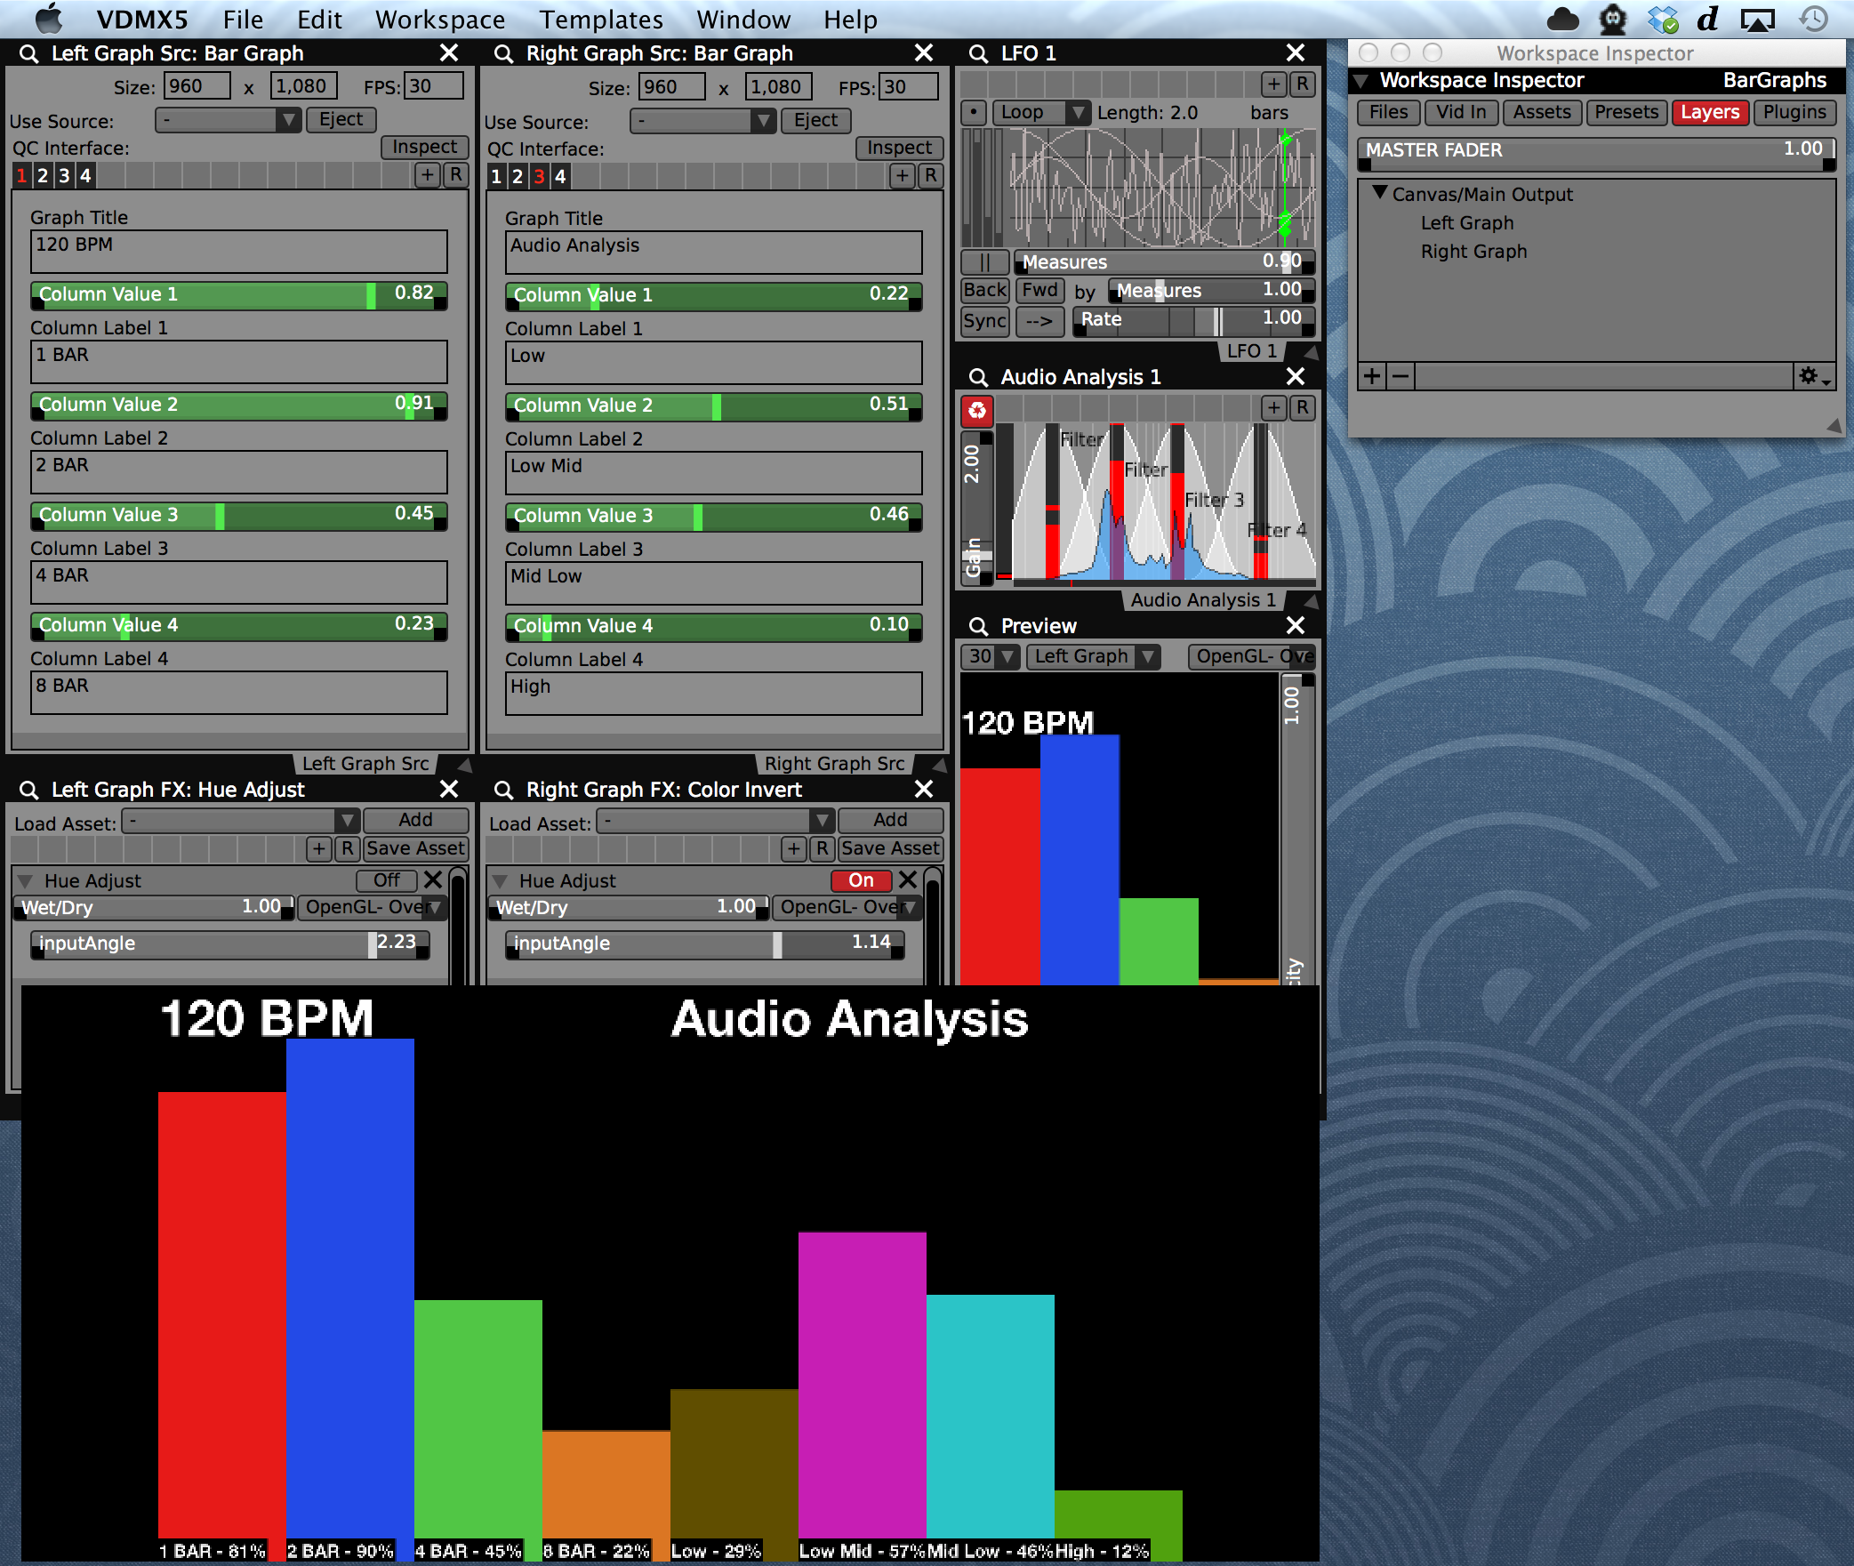Toggle the LFO Sync button
Screen dimensions: 1854x1566
coord(985,321)
